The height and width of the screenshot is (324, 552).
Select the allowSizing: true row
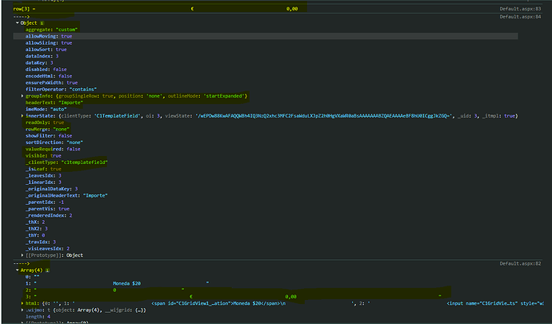(49, 43)
